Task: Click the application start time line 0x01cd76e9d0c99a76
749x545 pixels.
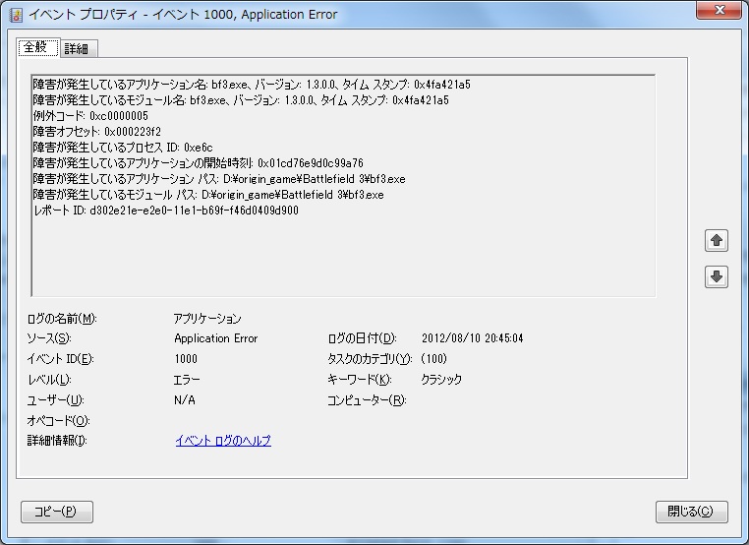Action: click(x=199, y=163)
